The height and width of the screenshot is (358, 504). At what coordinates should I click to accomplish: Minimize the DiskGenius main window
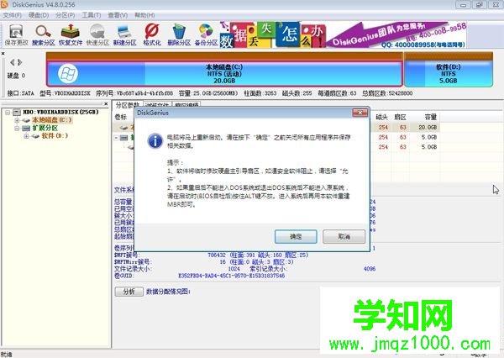(463, 4)
